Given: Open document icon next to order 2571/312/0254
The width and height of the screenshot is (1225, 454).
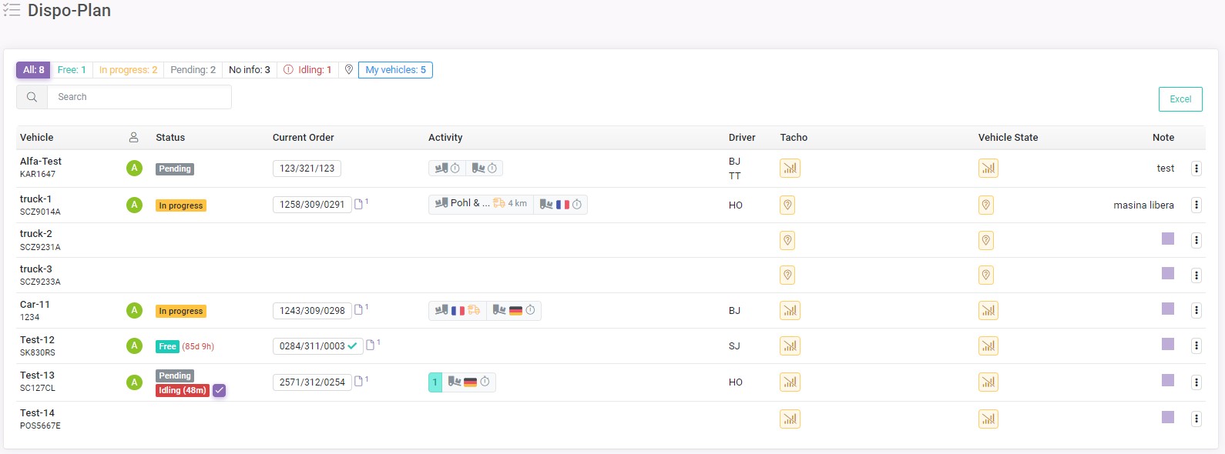Looking at the screenshot, I should [359, 382].
